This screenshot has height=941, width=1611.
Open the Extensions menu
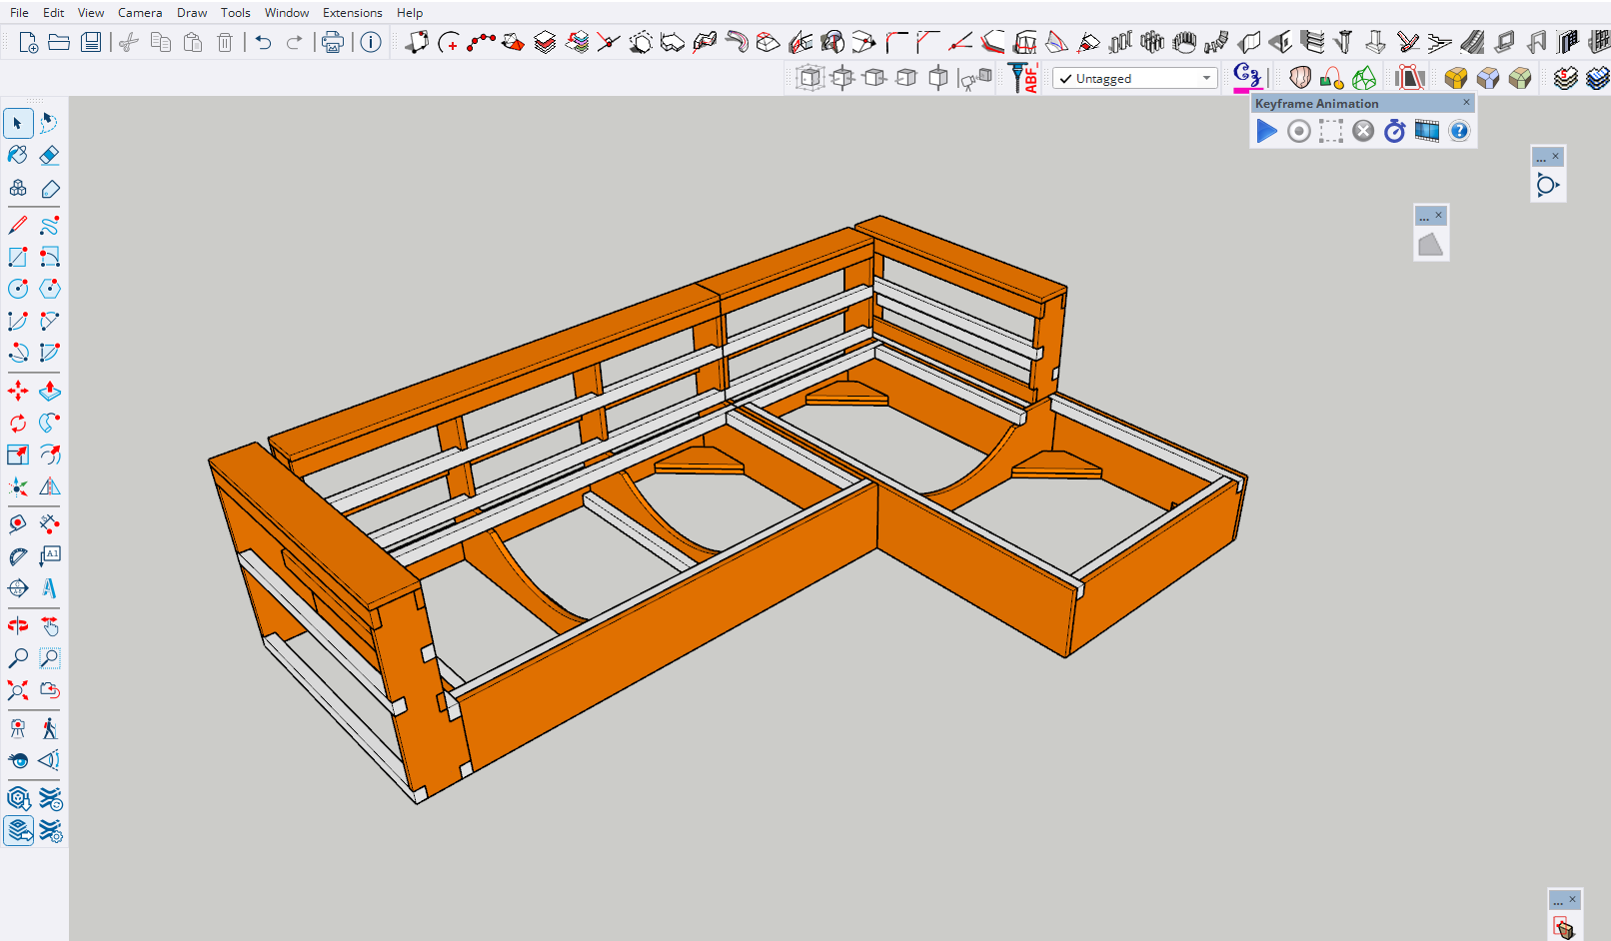pyautogui.click(x=352, y=13)
